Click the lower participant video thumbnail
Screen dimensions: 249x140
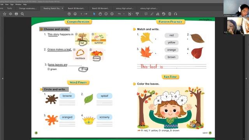(x=238, y=26)
